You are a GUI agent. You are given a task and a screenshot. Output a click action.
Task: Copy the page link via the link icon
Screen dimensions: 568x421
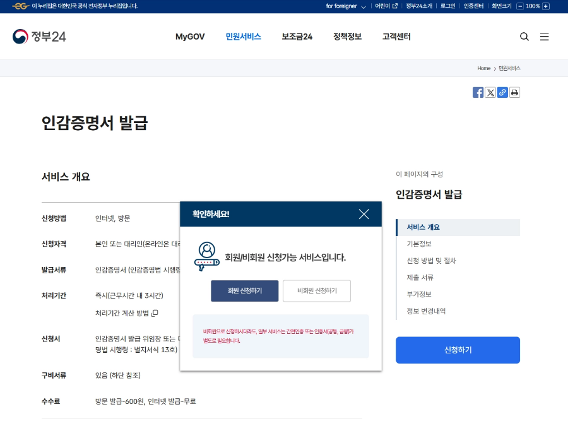coord(502,92)
